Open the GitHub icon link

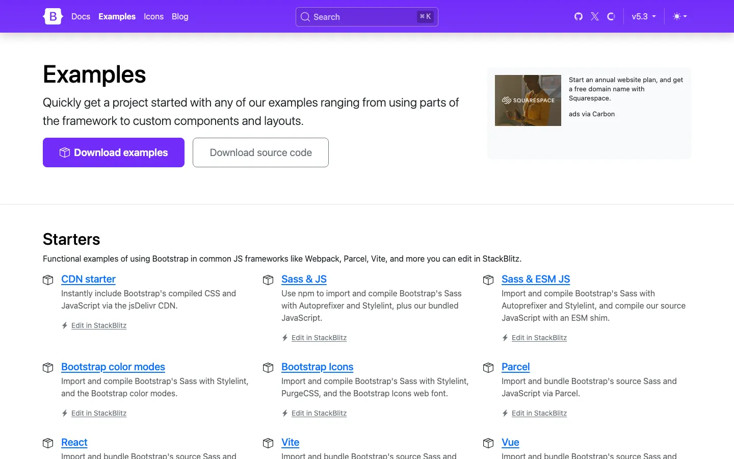tap(579, 16)
